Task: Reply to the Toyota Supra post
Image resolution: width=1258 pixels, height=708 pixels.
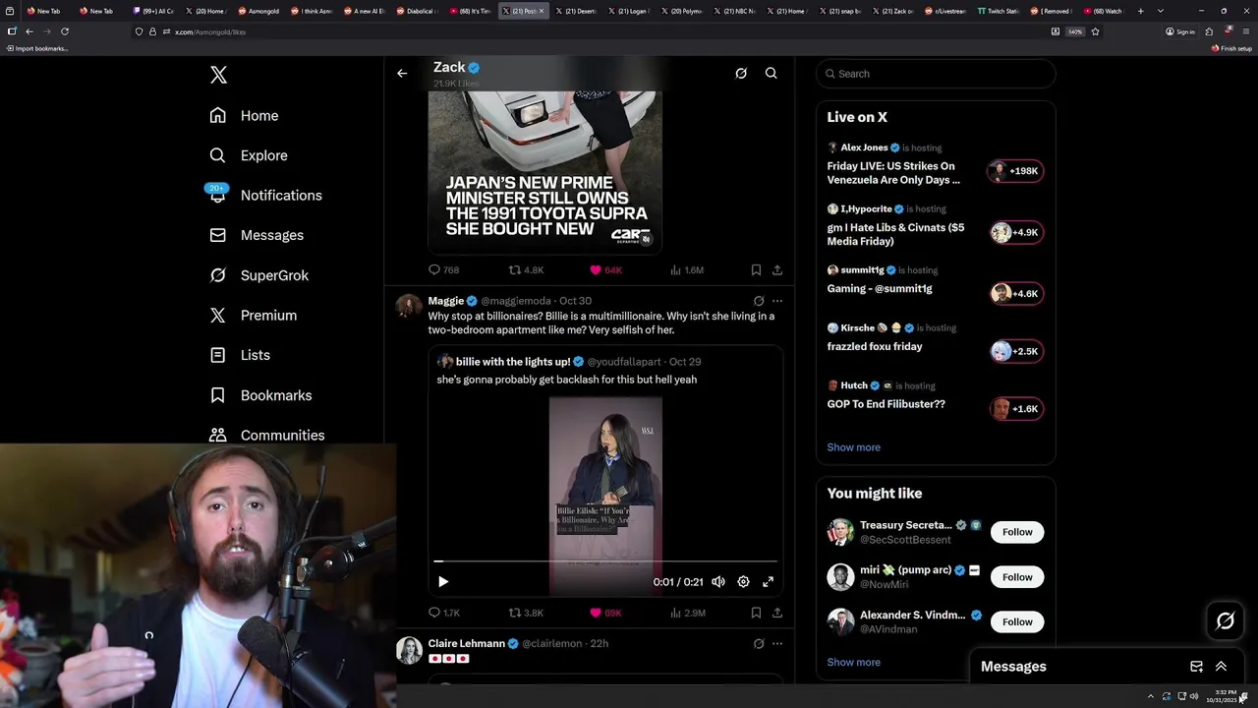Action: tap(444, 269)
